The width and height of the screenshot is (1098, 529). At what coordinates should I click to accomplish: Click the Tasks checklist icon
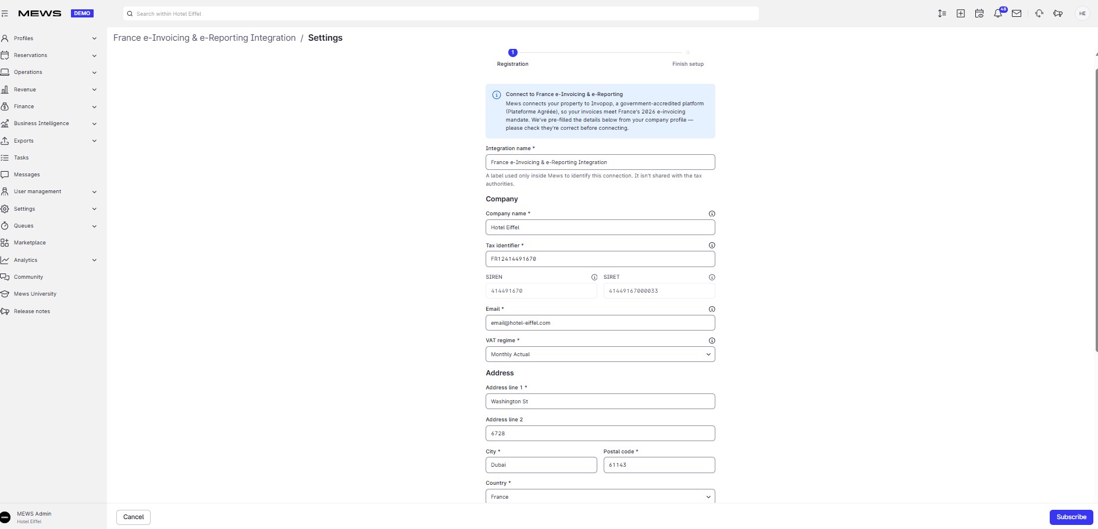point(5,158)
